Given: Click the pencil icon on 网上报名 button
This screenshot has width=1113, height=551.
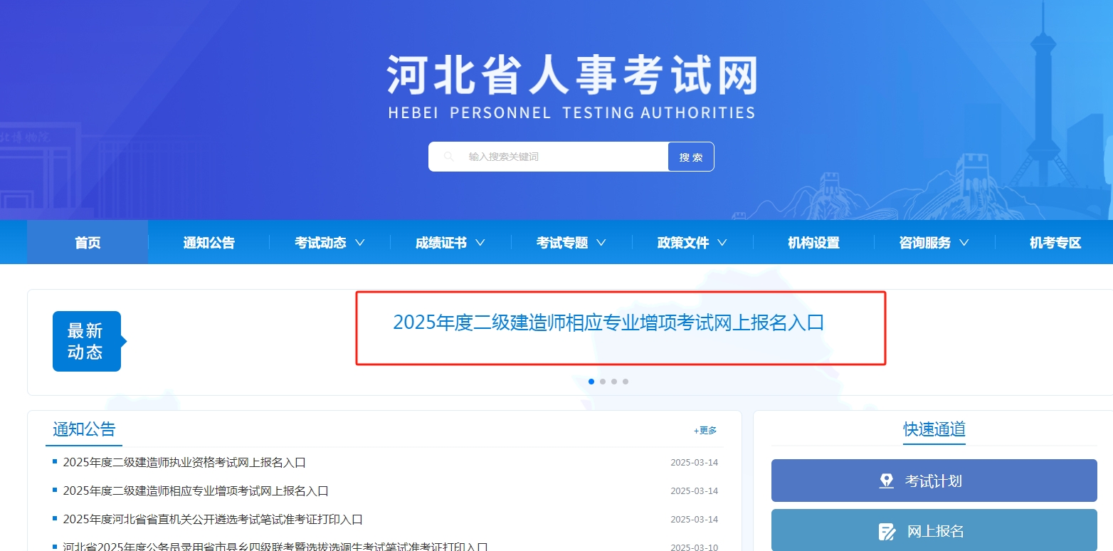Looking at the screenshot, I should (x=887, y=531).
